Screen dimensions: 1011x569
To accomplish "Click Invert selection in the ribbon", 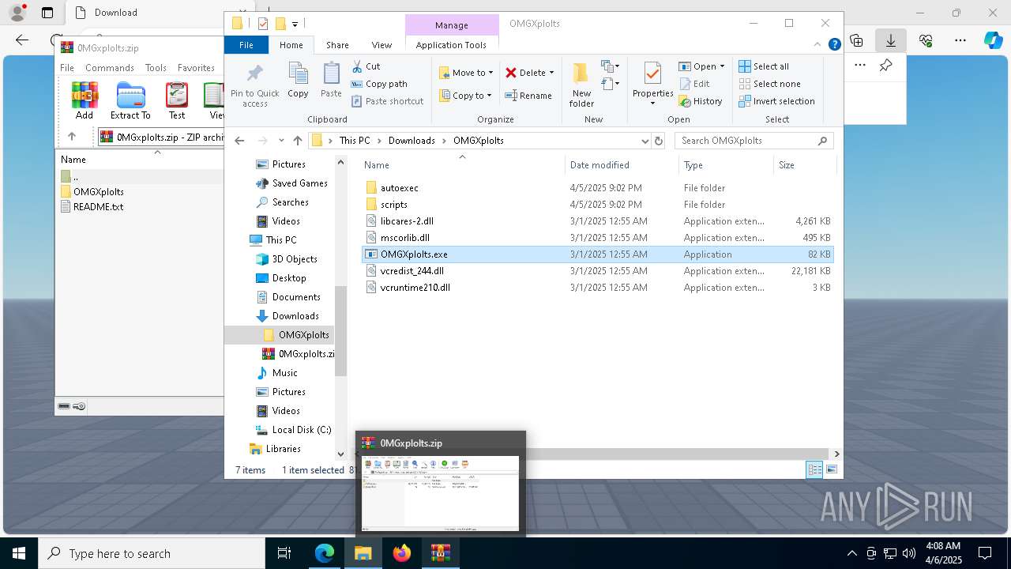I will [776, 101].
